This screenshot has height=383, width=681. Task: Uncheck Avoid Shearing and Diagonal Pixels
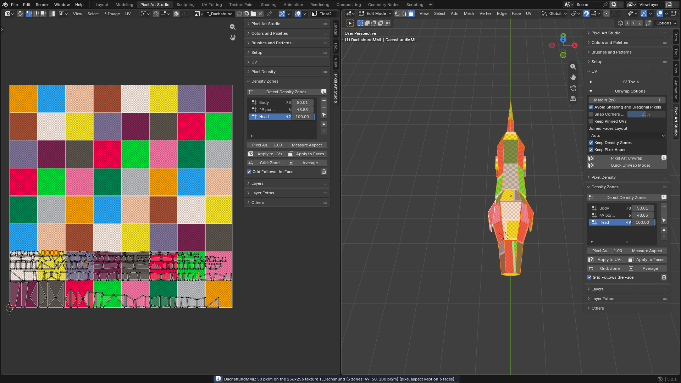(591, 107)
